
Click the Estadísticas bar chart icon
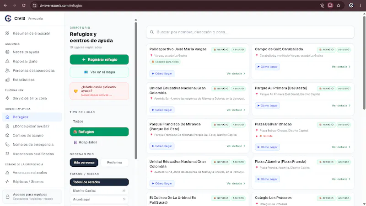7,79
